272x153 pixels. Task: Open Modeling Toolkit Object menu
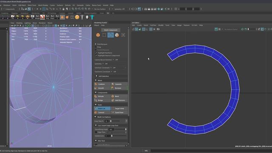tap(96, 25)
